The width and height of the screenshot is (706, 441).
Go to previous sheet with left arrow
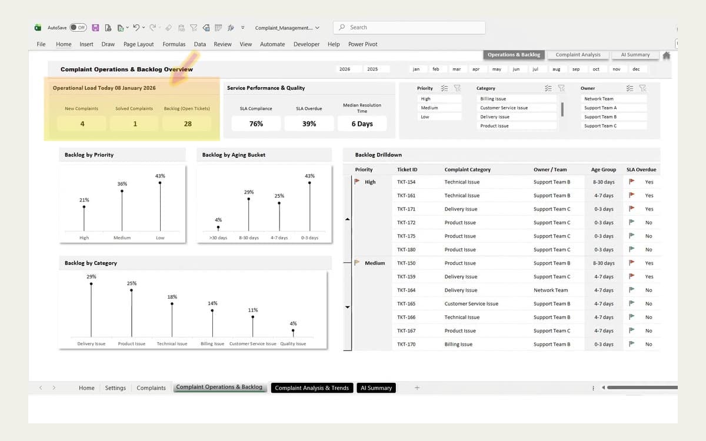[x=41, y=387]
